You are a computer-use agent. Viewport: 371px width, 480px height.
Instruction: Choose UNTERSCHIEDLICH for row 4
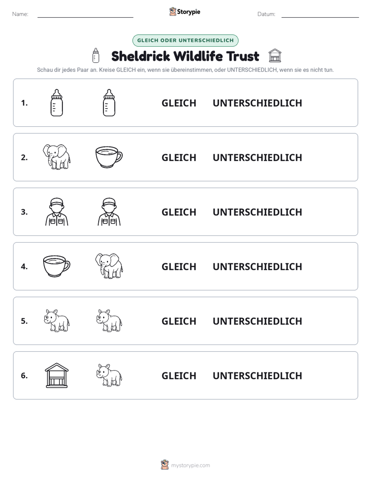click(257, 266)
